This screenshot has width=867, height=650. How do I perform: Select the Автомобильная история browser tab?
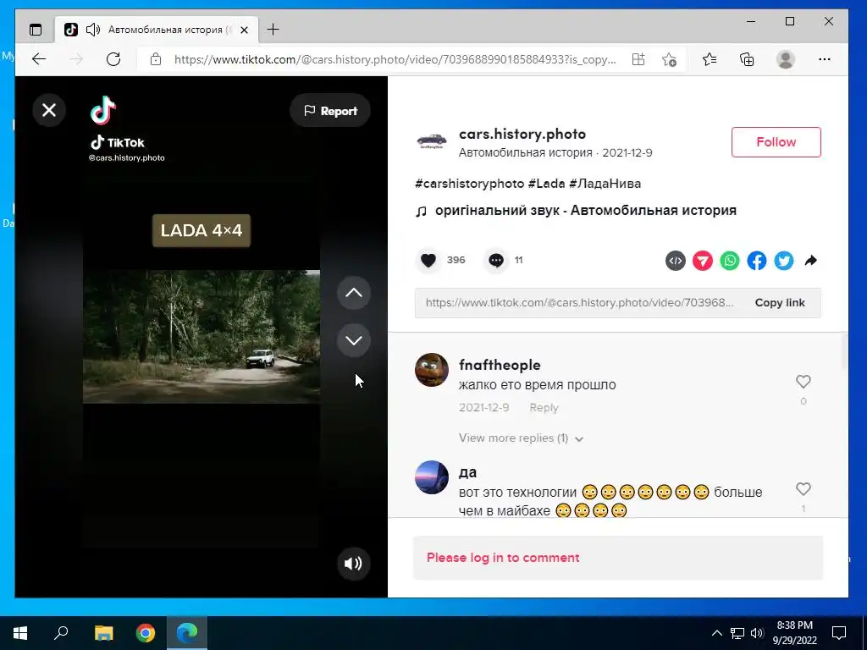click(157, 30)
